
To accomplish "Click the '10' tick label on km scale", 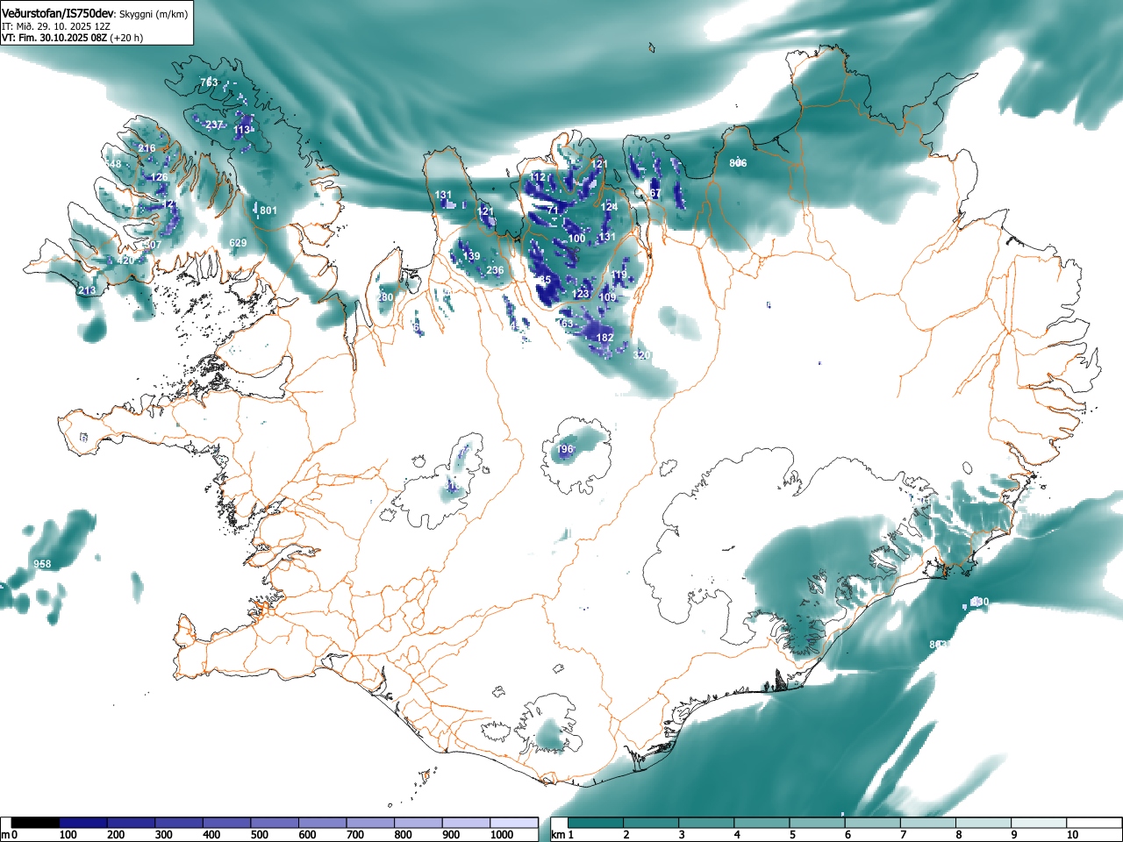I will pyautogui.click(x=1072, y=835).
